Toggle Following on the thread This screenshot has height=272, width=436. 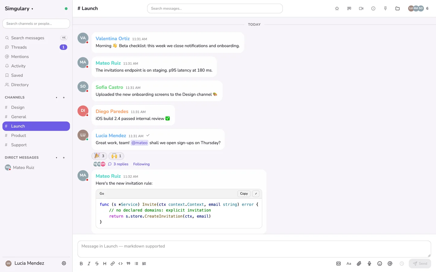[x=141, y=164]
